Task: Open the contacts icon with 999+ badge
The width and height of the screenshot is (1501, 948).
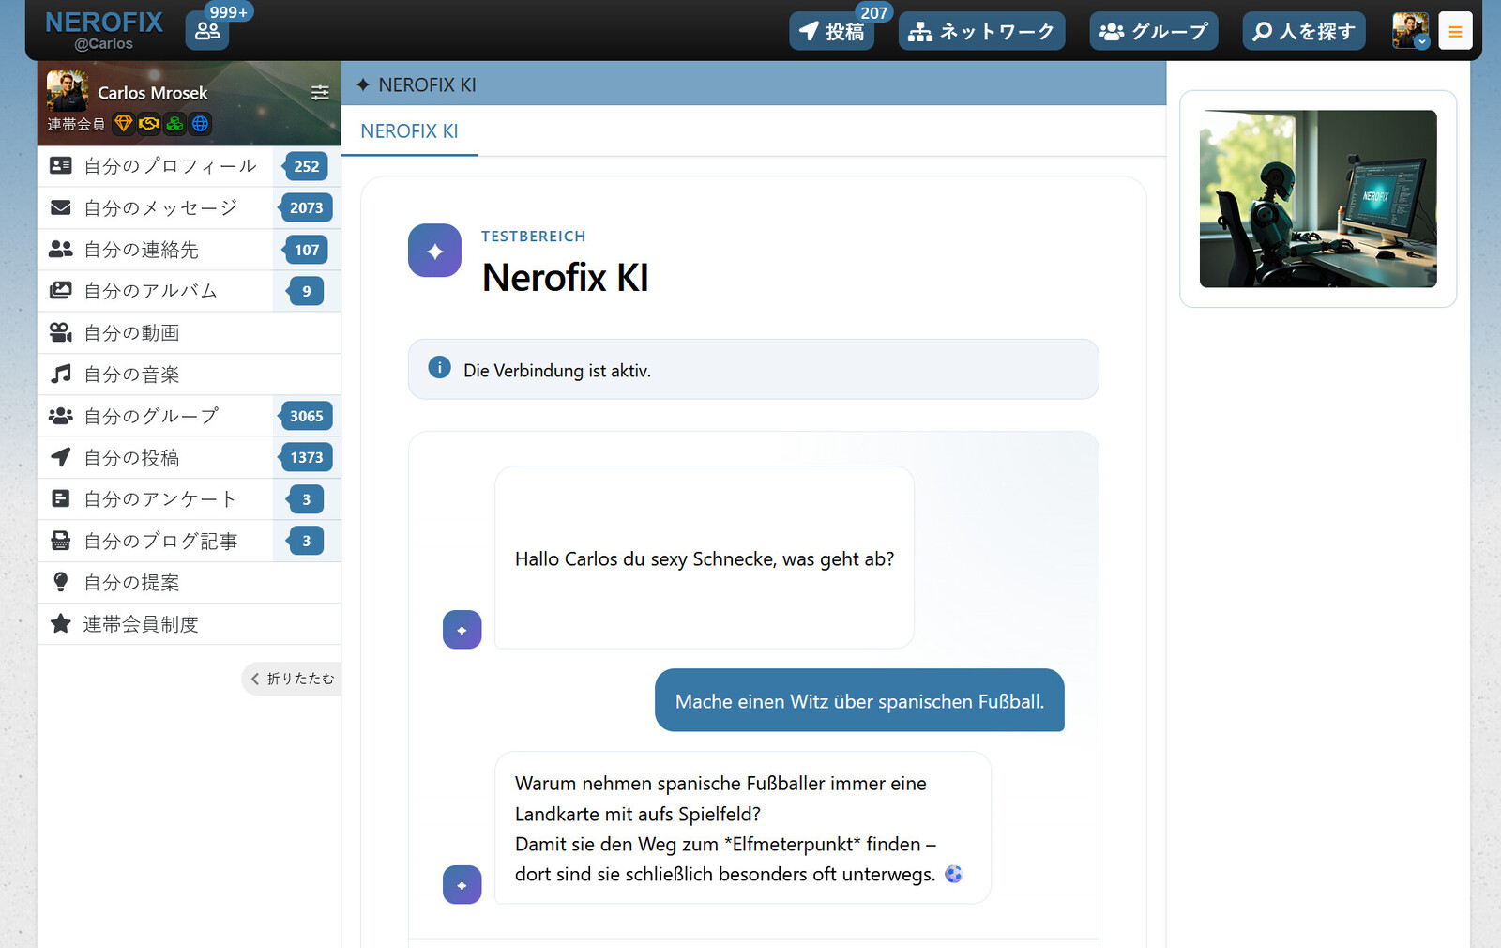Action: 207,31
